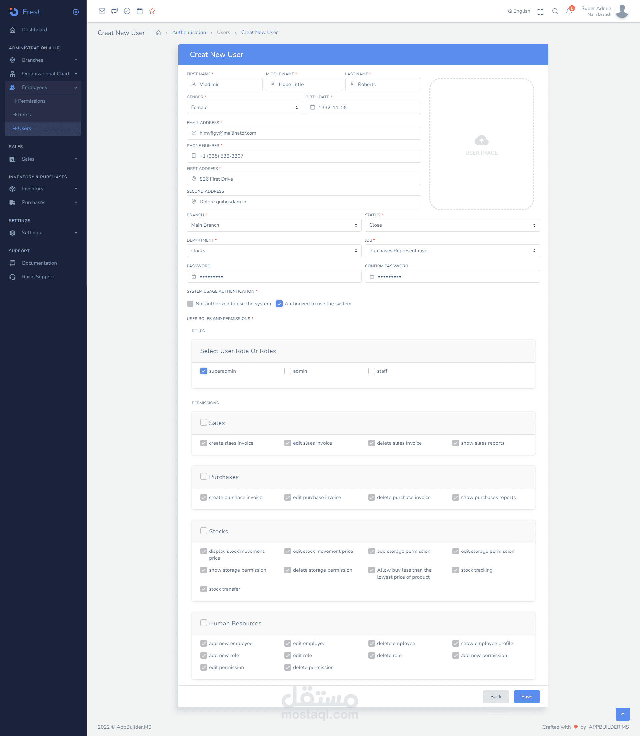Click the checkmark circle tasks icon
Viewport: 640px width, 736px height.
click(127, 11)
